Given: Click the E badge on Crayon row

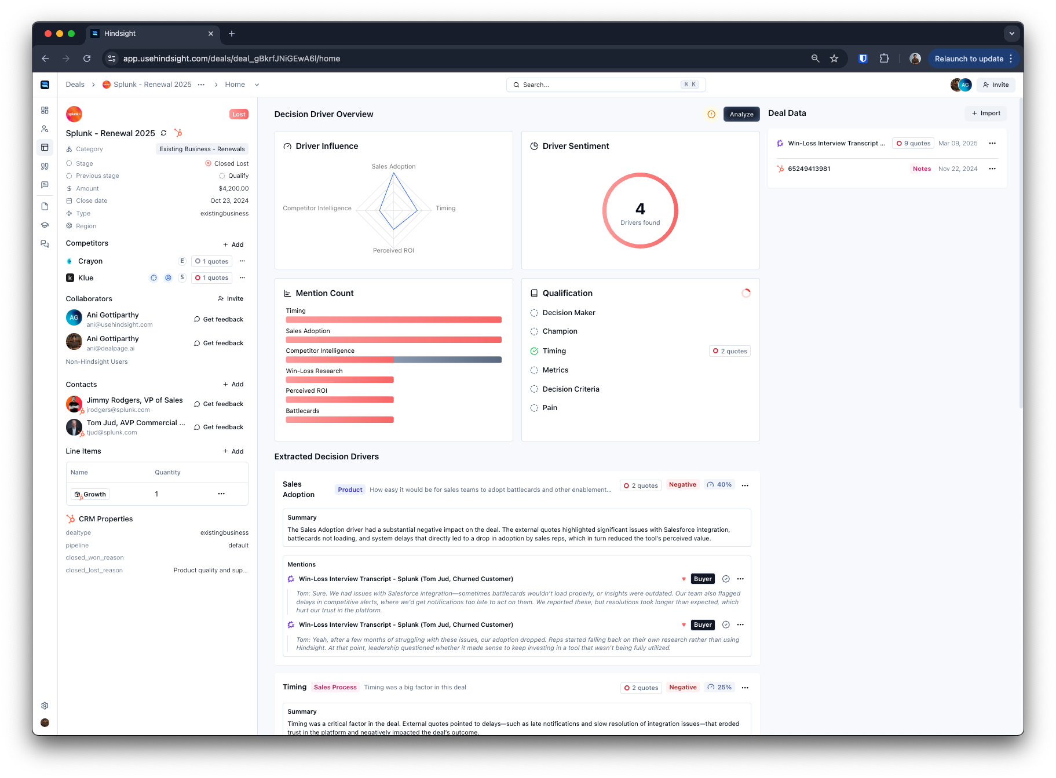Looking at the screenshot, I should (x=182, y=261).
